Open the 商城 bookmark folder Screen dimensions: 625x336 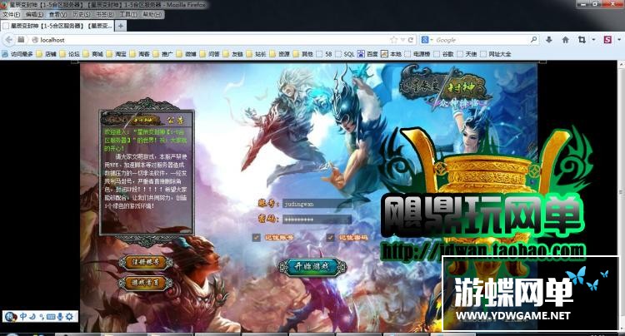coord(93,54)
